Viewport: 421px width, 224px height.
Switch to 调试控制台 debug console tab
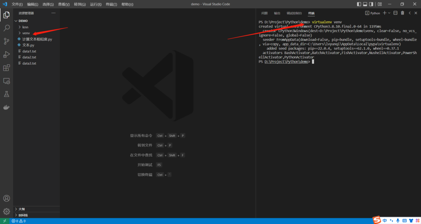[294, 13]
